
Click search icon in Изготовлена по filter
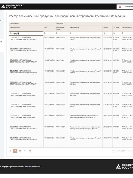[x=122, y=33]
